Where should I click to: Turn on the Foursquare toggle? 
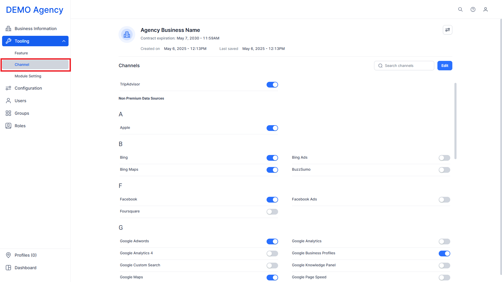(272, 212)
